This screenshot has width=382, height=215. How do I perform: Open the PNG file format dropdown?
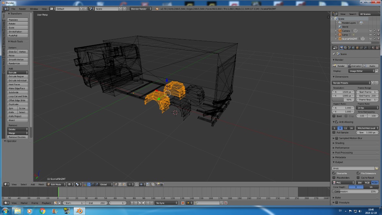pyautogui.click(x=343, y=183)
